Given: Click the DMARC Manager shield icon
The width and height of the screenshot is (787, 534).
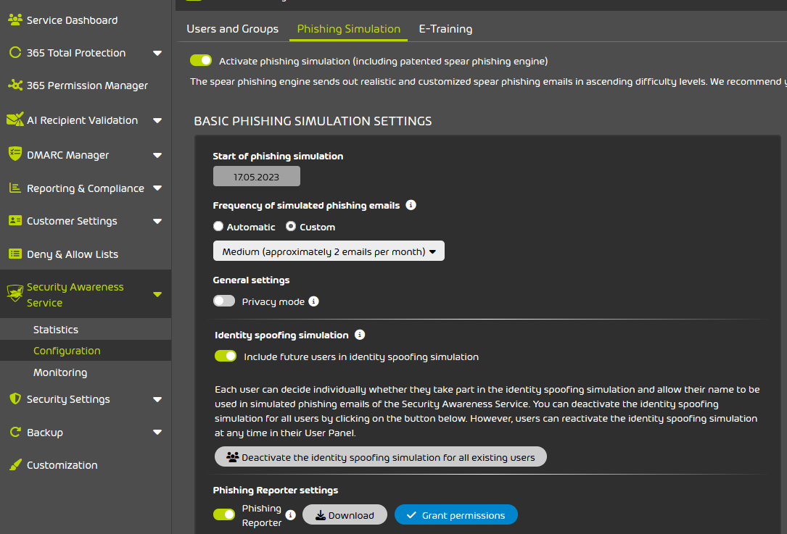Looking at the screenshot, I should pos(15,154).
